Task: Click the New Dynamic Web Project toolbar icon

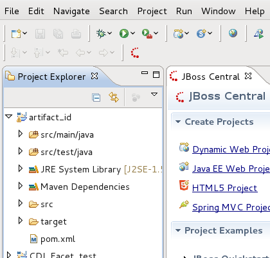Action: pyautogui.click(x=179, y=33)
